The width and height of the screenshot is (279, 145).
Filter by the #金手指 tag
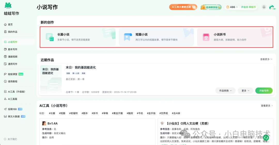pyautogui.click(x=151, y=113)
